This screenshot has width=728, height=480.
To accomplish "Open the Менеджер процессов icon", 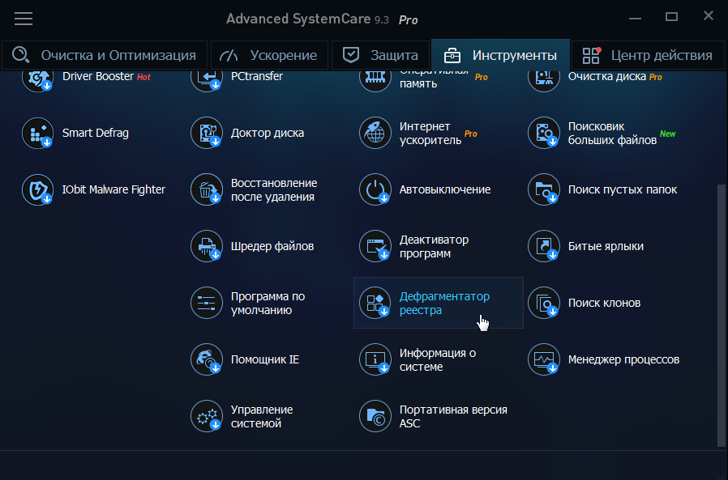I will pos(543,359).
